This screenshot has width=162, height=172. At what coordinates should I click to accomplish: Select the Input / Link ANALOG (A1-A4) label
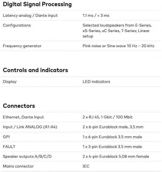(x=30, y=127)
